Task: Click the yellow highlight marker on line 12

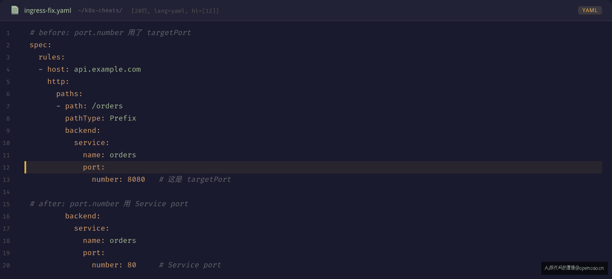Action: tap(25, 167)
